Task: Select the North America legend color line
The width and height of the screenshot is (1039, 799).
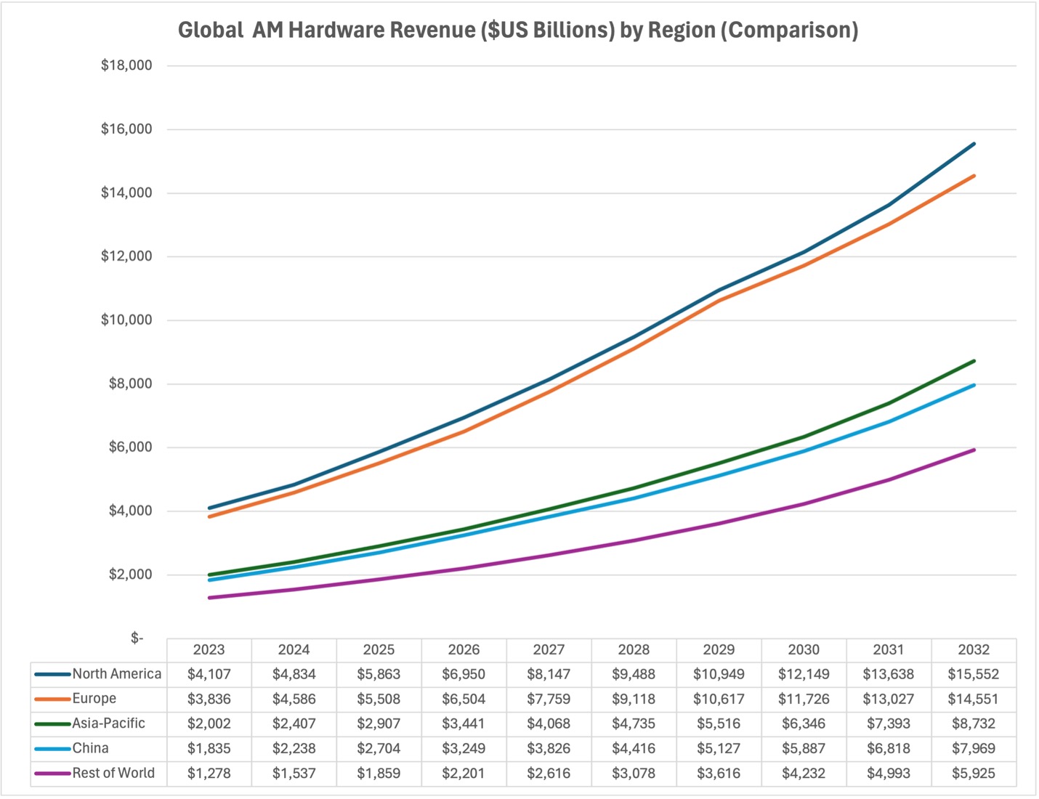Action: click(52, 674)
